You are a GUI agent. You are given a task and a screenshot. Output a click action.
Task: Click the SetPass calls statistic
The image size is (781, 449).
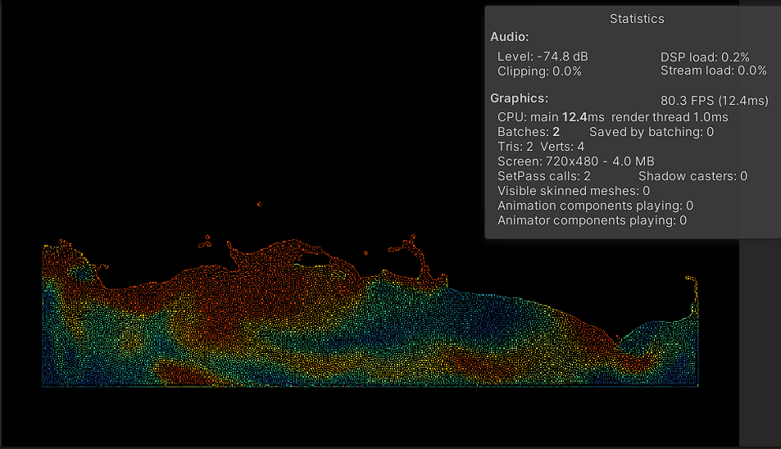[544, 176]
